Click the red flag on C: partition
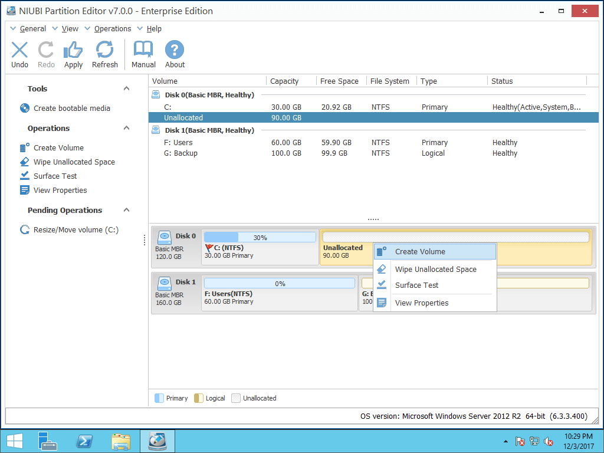 [209, 248]
